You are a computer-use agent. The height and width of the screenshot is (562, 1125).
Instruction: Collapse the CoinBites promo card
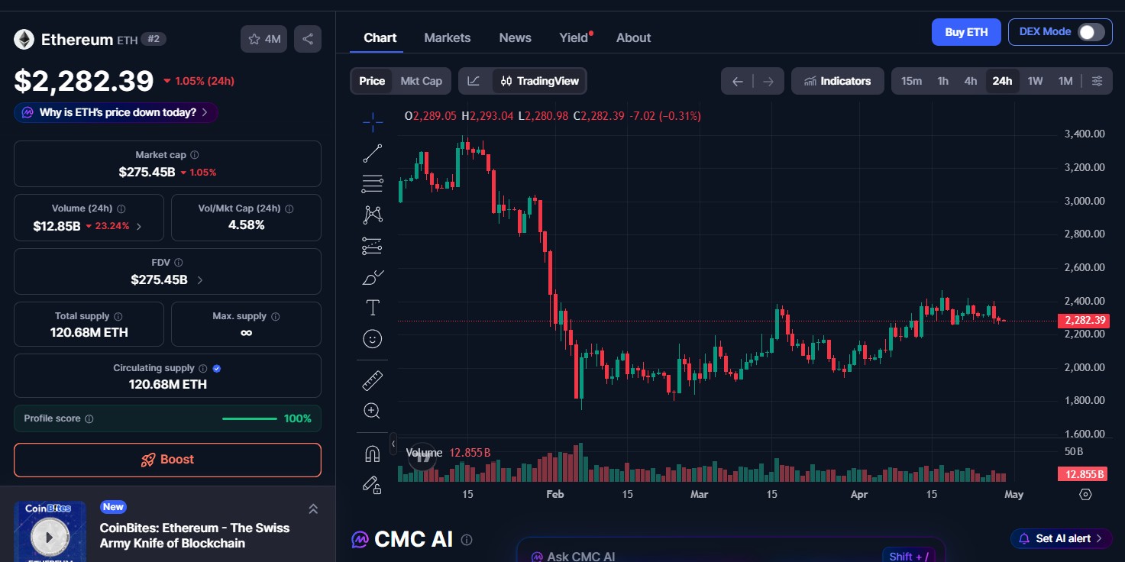tap(312, 508)
